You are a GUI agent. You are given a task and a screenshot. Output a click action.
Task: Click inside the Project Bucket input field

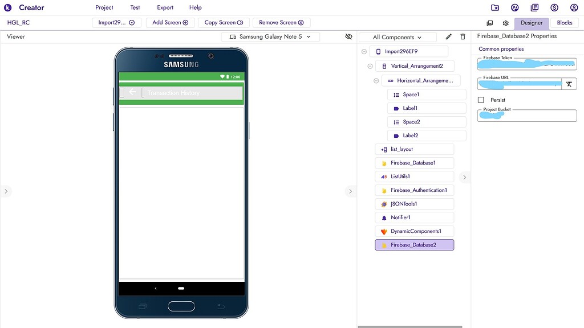tap(526, 115)
